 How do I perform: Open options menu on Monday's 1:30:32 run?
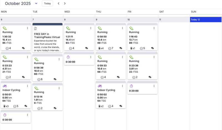[x=27, y=28]
